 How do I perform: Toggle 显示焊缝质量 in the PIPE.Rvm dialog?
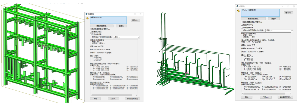click(x=242, y=27)
